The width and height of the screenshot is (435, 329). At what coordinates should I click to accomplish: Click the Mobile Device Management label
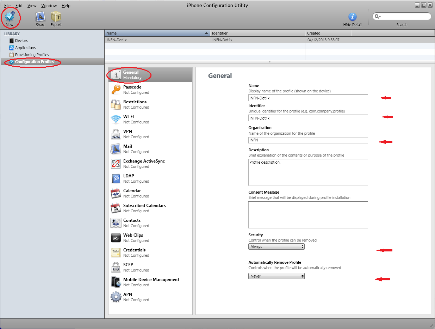151,280
